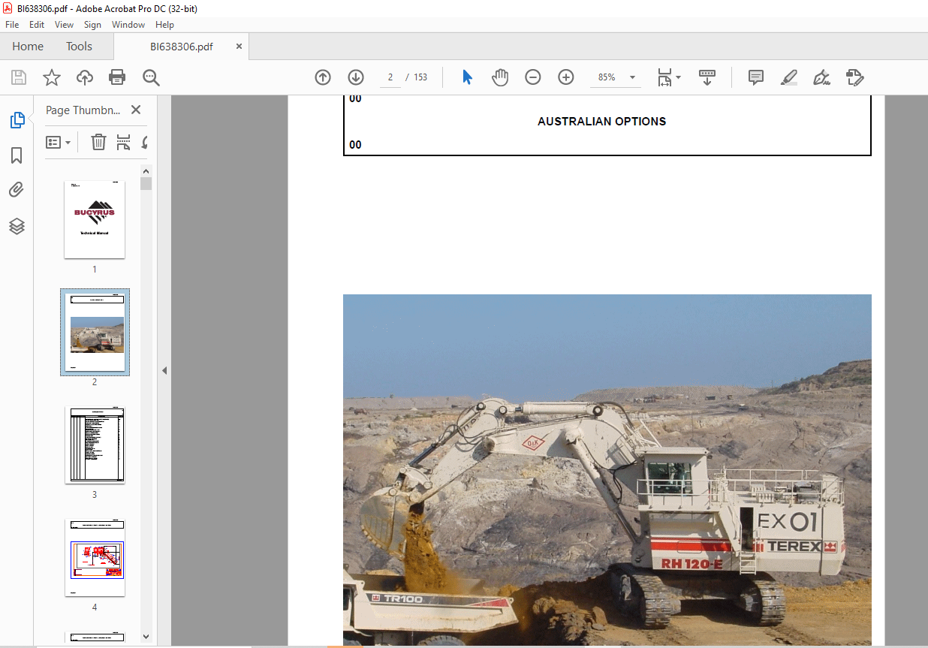Select page 4 drawing thumbnail
The width and height of the screenshot is (928, 648).
pos(95,558)
